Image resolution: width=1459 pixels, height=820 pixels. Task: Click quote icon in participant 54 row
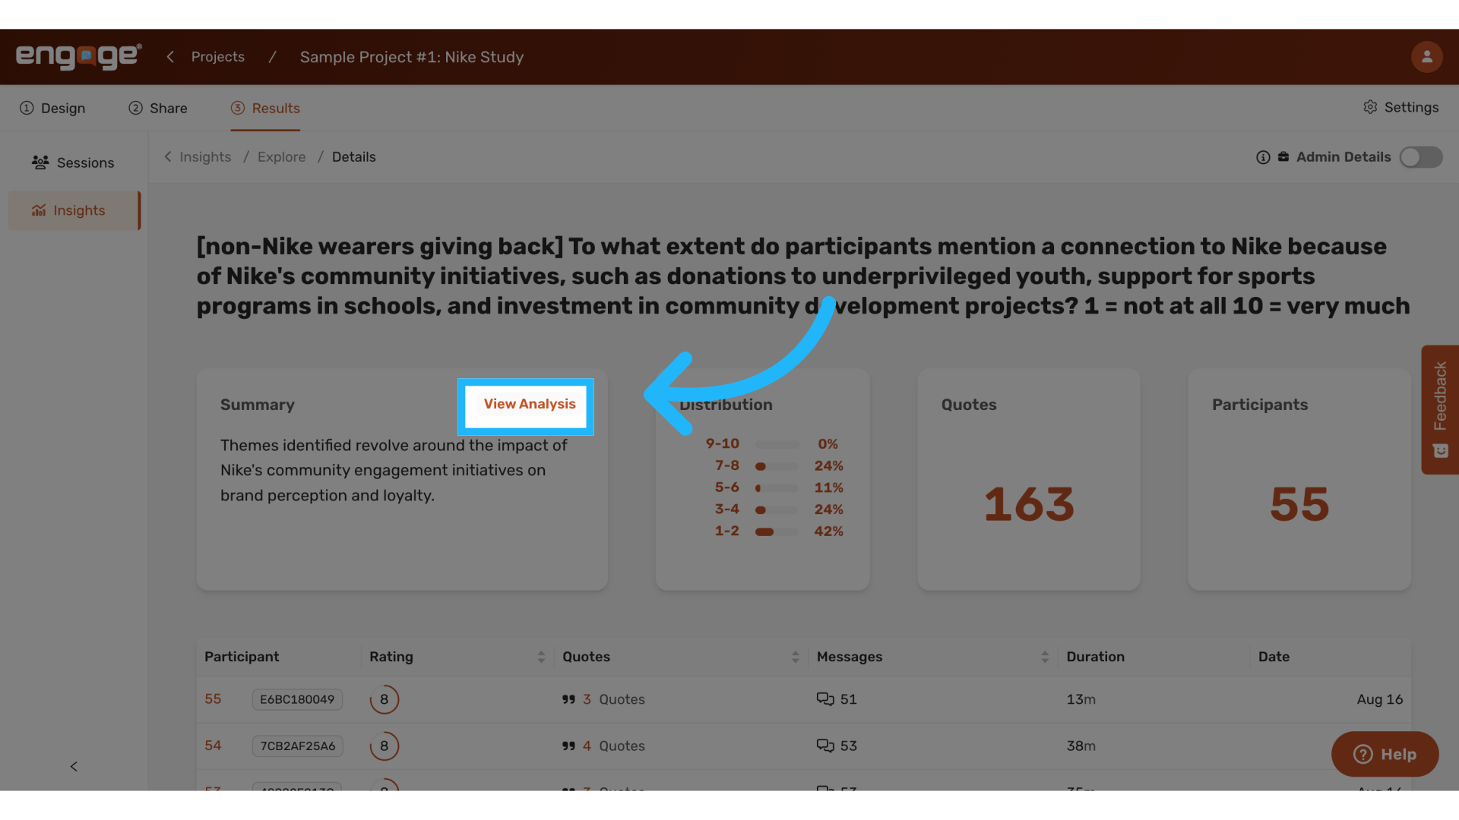tap(568, 746)
